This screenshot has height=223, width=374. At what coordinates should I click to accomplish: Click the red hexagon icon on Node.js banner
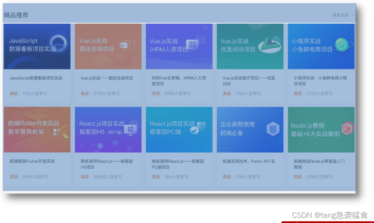tap(347, 128)
